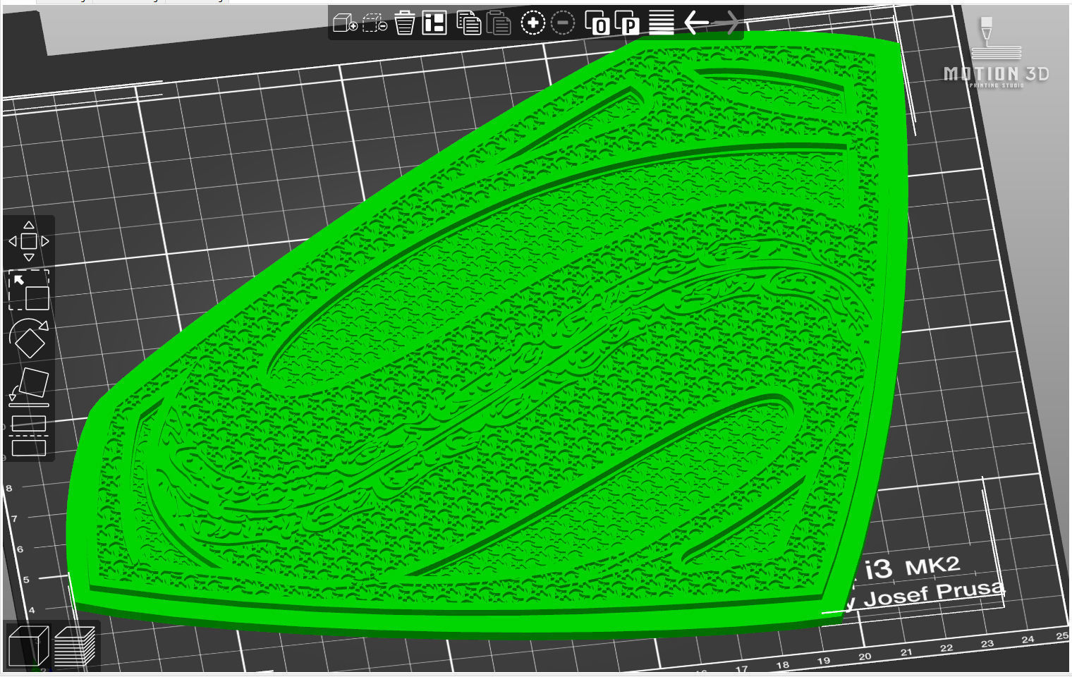Switch to the 3D editor view cube icon
This screenshot has height=677, width=1072.
(28, 647)
